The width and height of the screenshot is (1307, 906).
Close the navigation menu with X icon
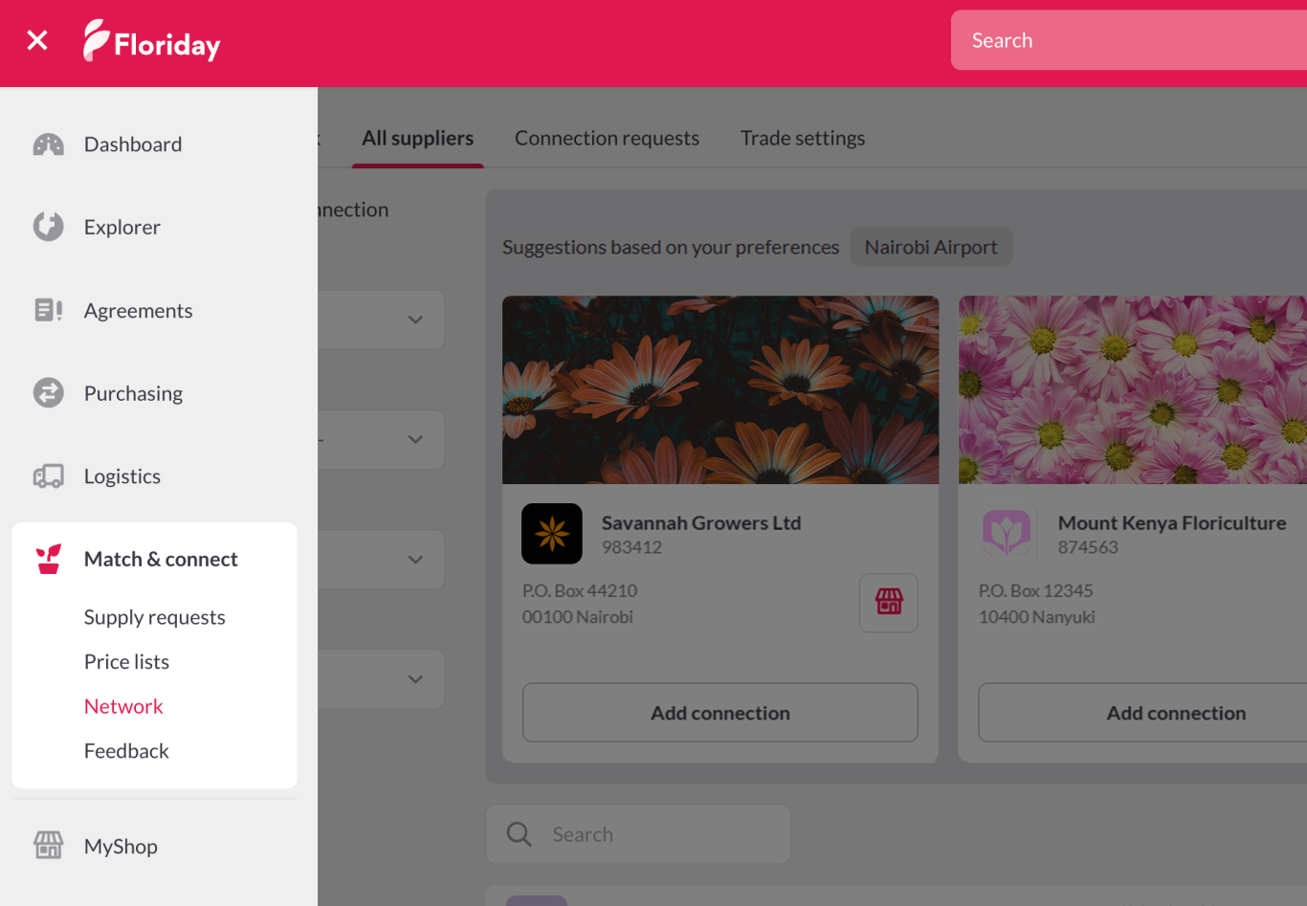(37, 40)
